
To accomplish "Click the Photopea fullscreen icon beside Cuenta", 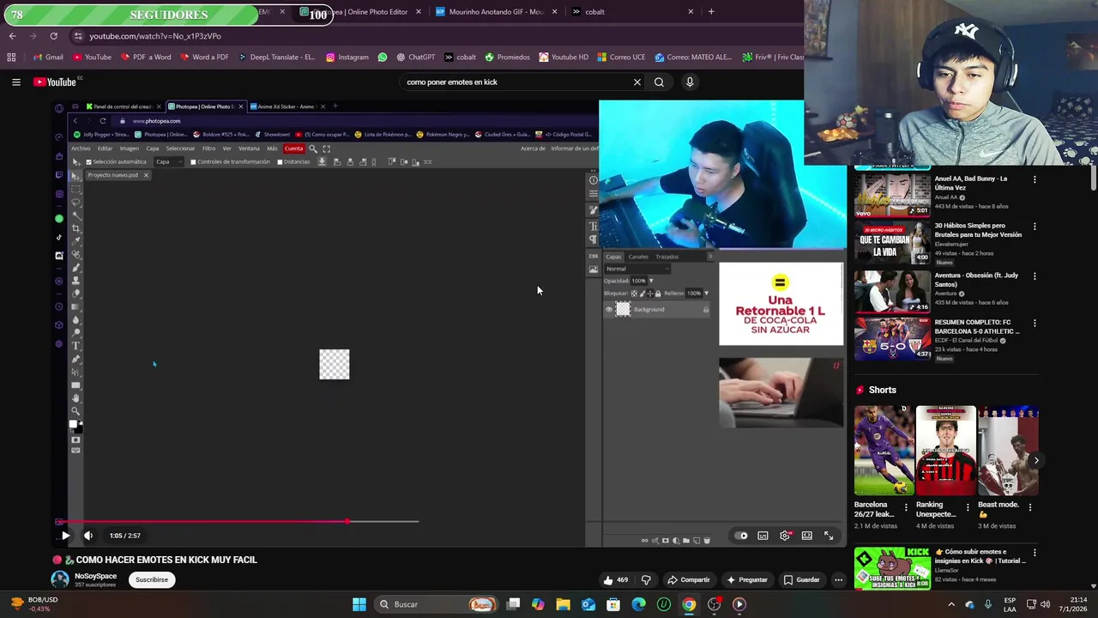I will click(327, 148).
